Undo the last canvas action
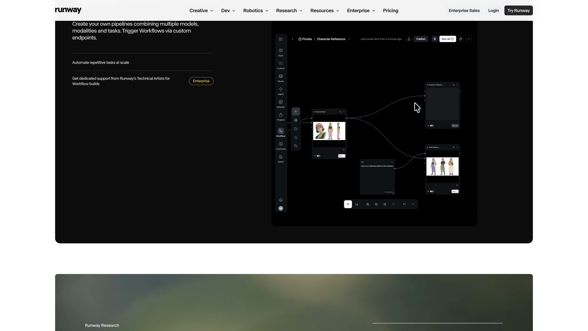Screen dimensions: 588x331 coord(404,204)
